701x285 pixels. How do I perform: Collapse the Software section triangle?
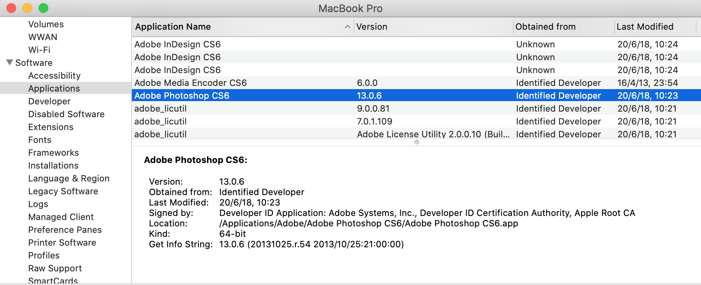pyautogui.click(x=10, y=63)
